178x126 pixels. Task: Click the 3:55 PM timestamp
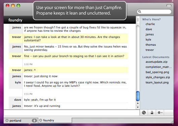[28, 94]
